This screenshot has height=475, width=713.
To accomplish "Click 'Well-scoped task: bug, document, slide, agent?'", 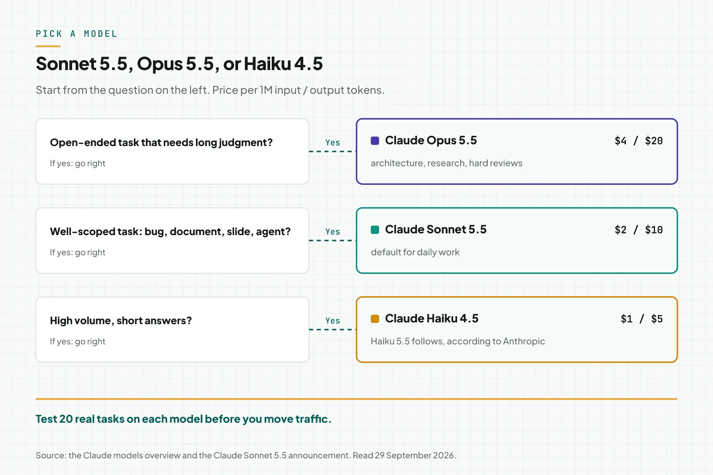I will click(x=170, y=232).
